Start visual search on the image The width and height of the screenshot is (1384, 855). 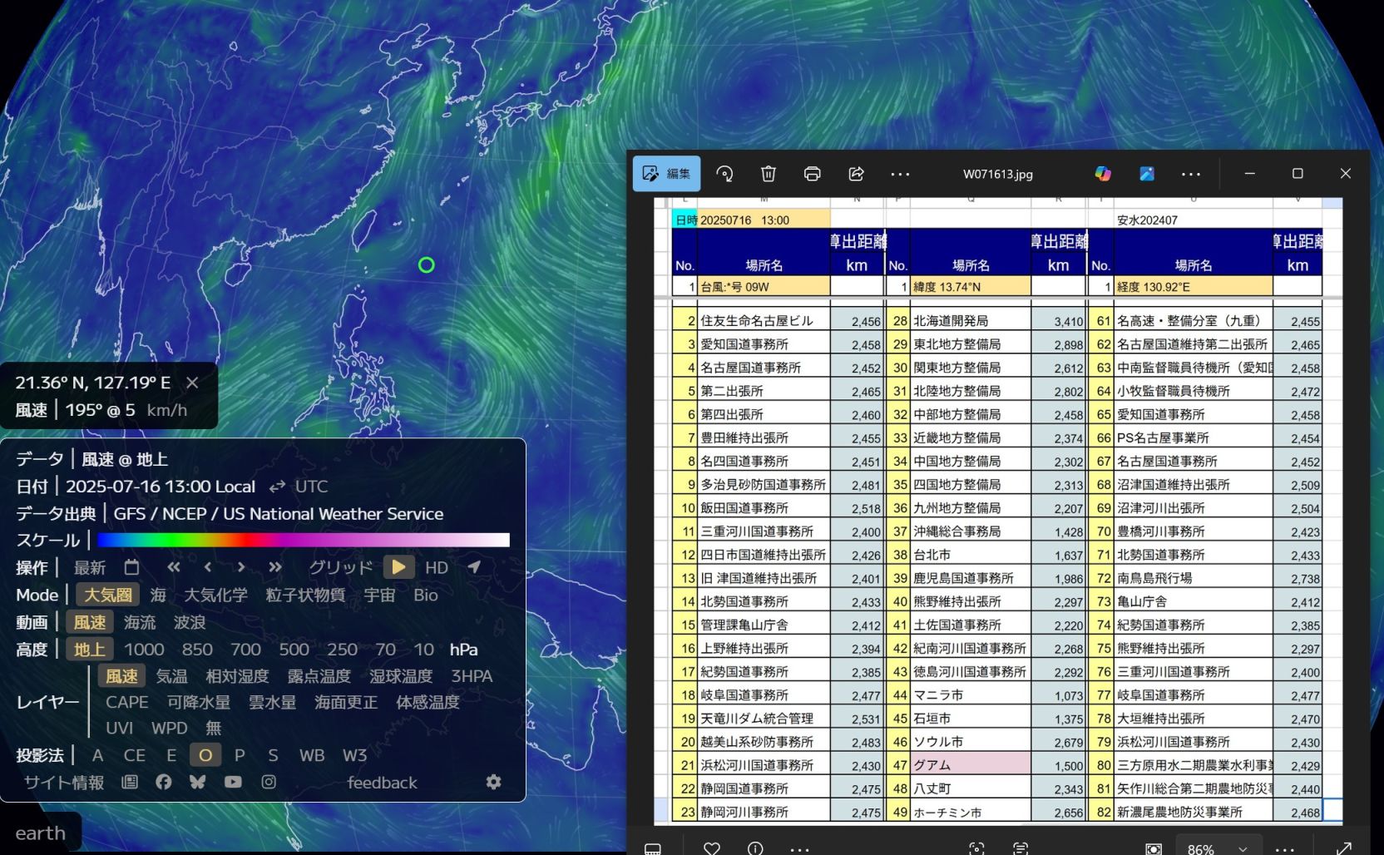tap(976, 848)
